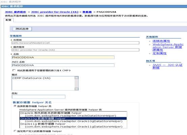Open the JAAS - J2C 认证数据 link
The image size is (187, 135).
(x=167, y=66)
